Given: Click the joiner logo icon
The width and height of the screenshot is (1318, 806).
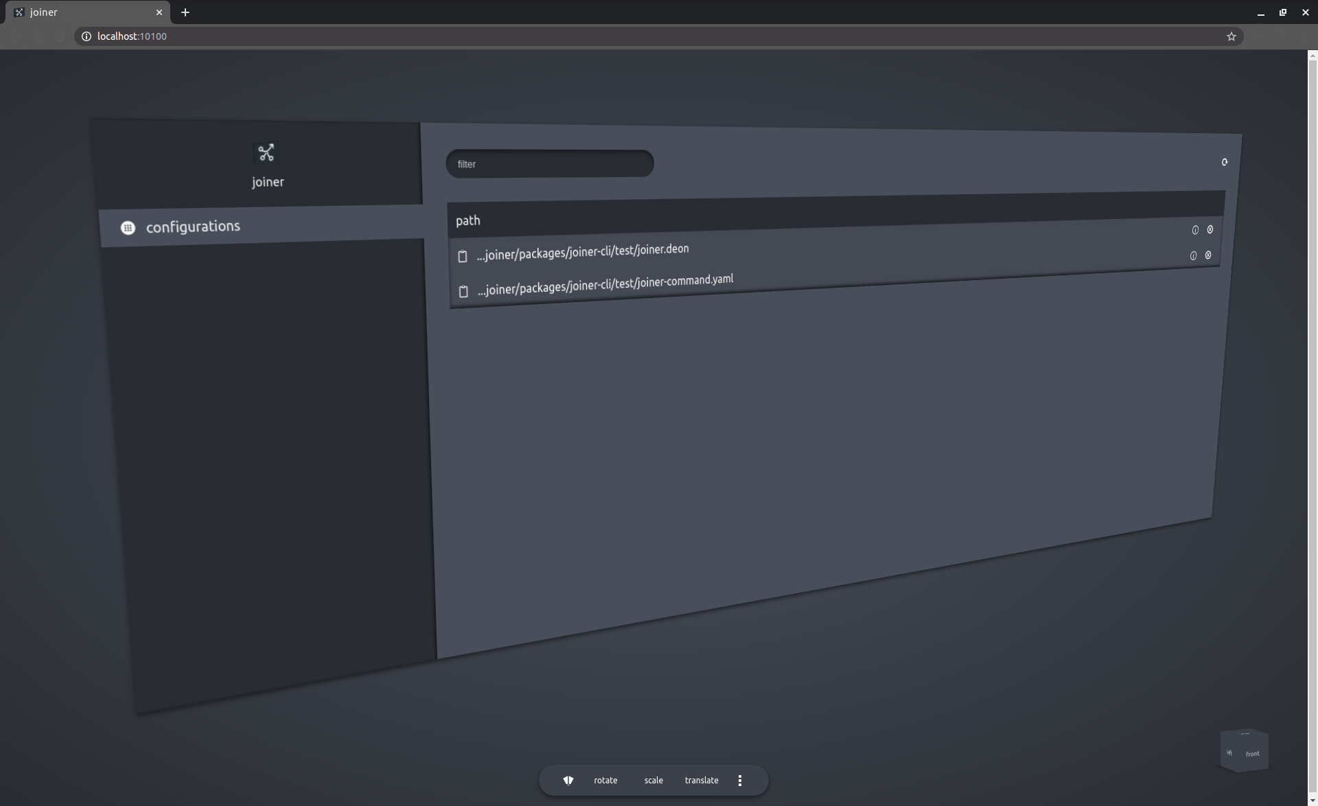Looking at the screenshot, I should click(266, 152).
